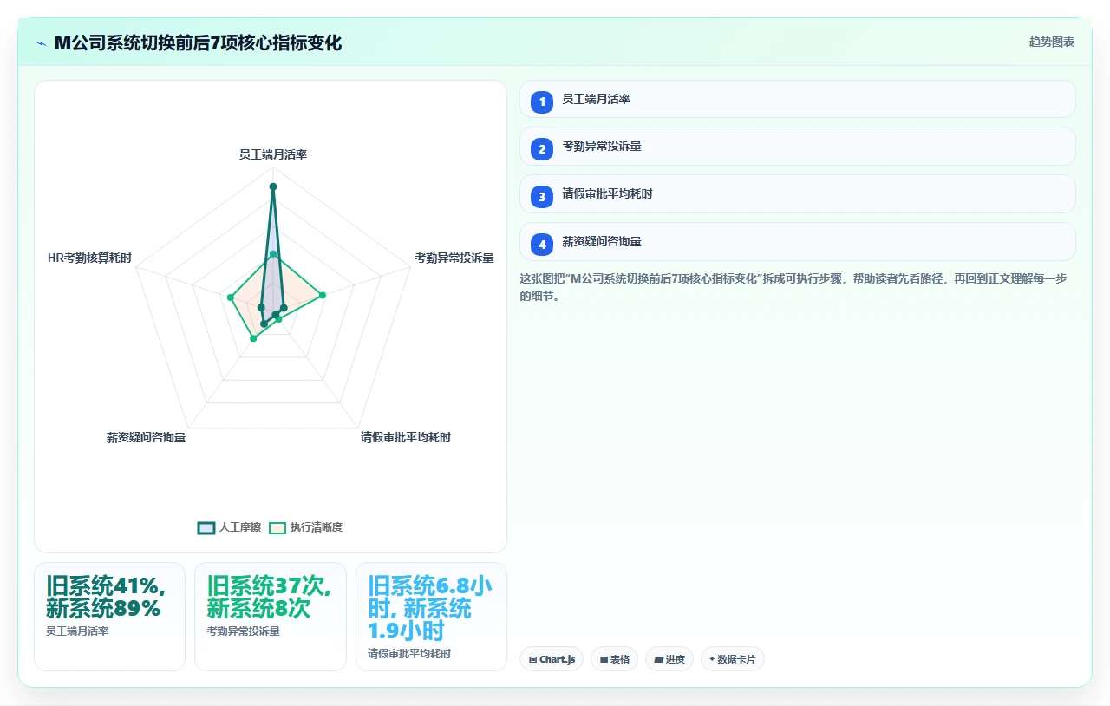This screenshot has width=1110, height=706.
Task: Toggle the 执行清晰度 legend series
Action: tap(305, 527)
